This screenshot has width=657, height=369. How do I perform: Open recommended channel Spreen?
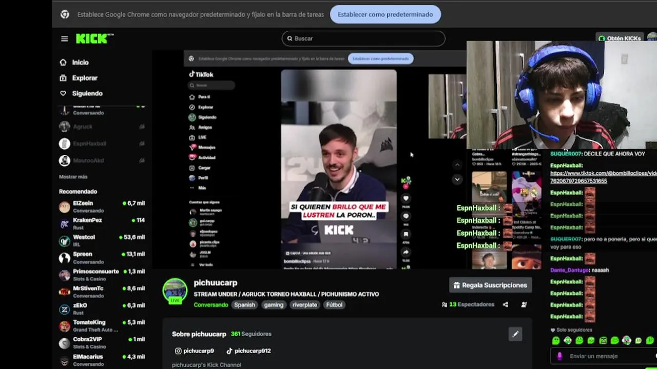tap(102, 258)
